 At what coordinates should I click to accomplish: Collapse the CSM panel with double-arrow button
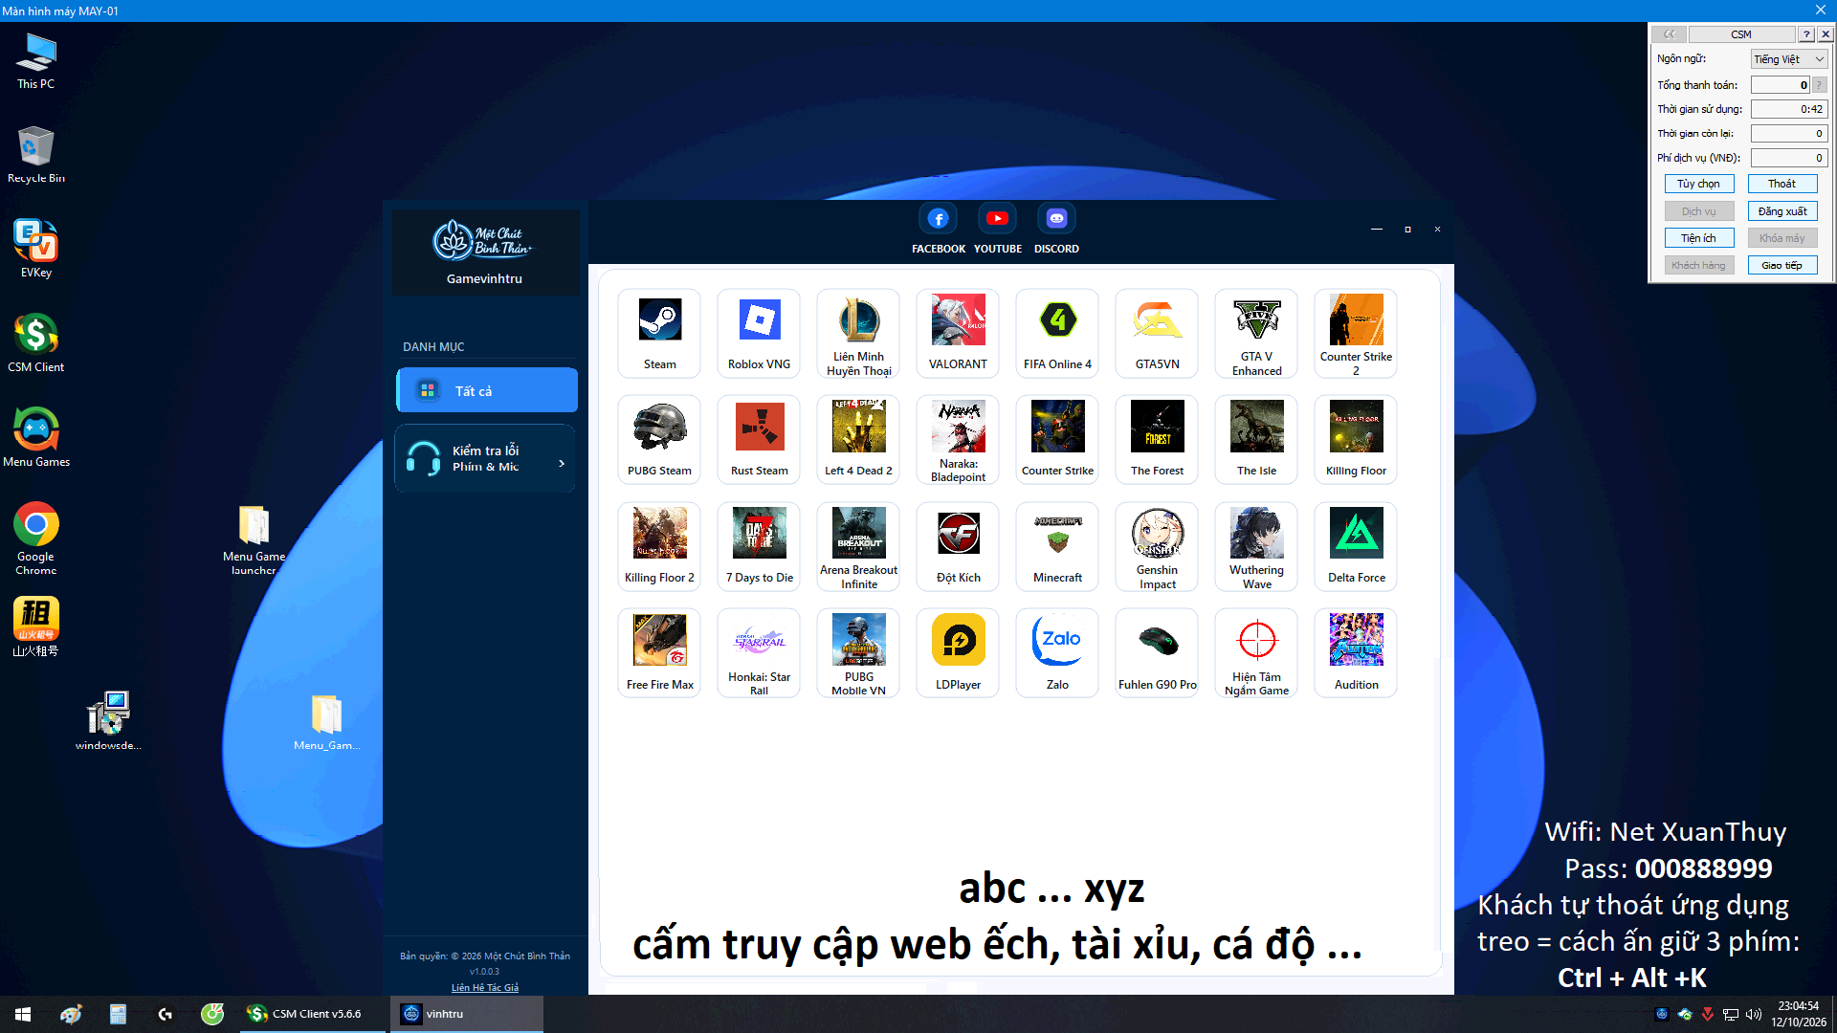coord(1670,34)
